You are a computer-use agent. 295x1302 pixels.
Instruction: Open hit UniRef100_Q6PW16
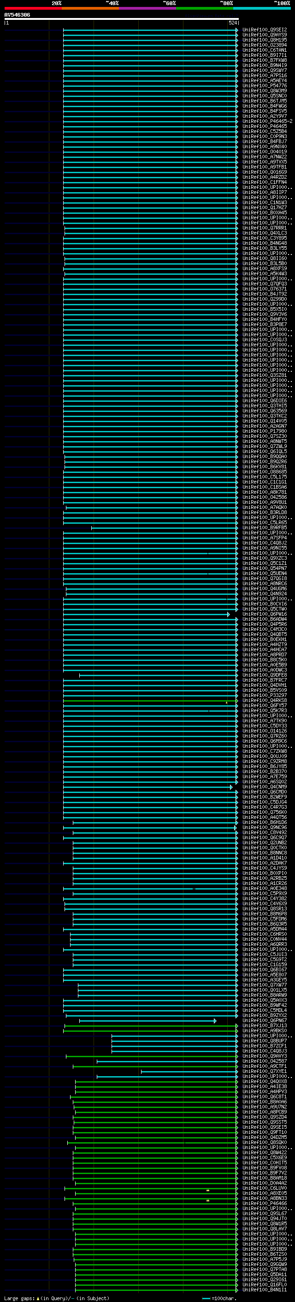tap(265, 614)
